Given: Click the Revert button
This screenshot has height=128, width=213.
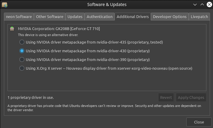Looking at the screenshot, I should point(166,98).
